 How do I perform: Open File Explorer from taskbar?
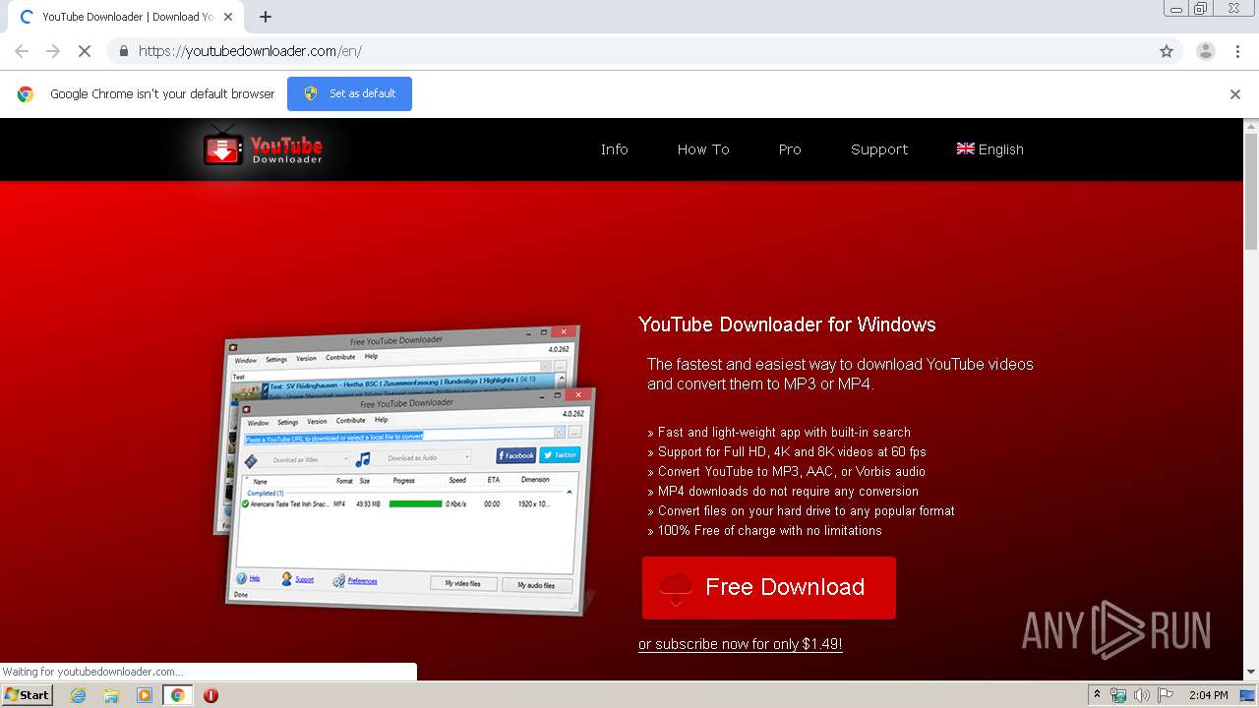[x=111, y=695]
